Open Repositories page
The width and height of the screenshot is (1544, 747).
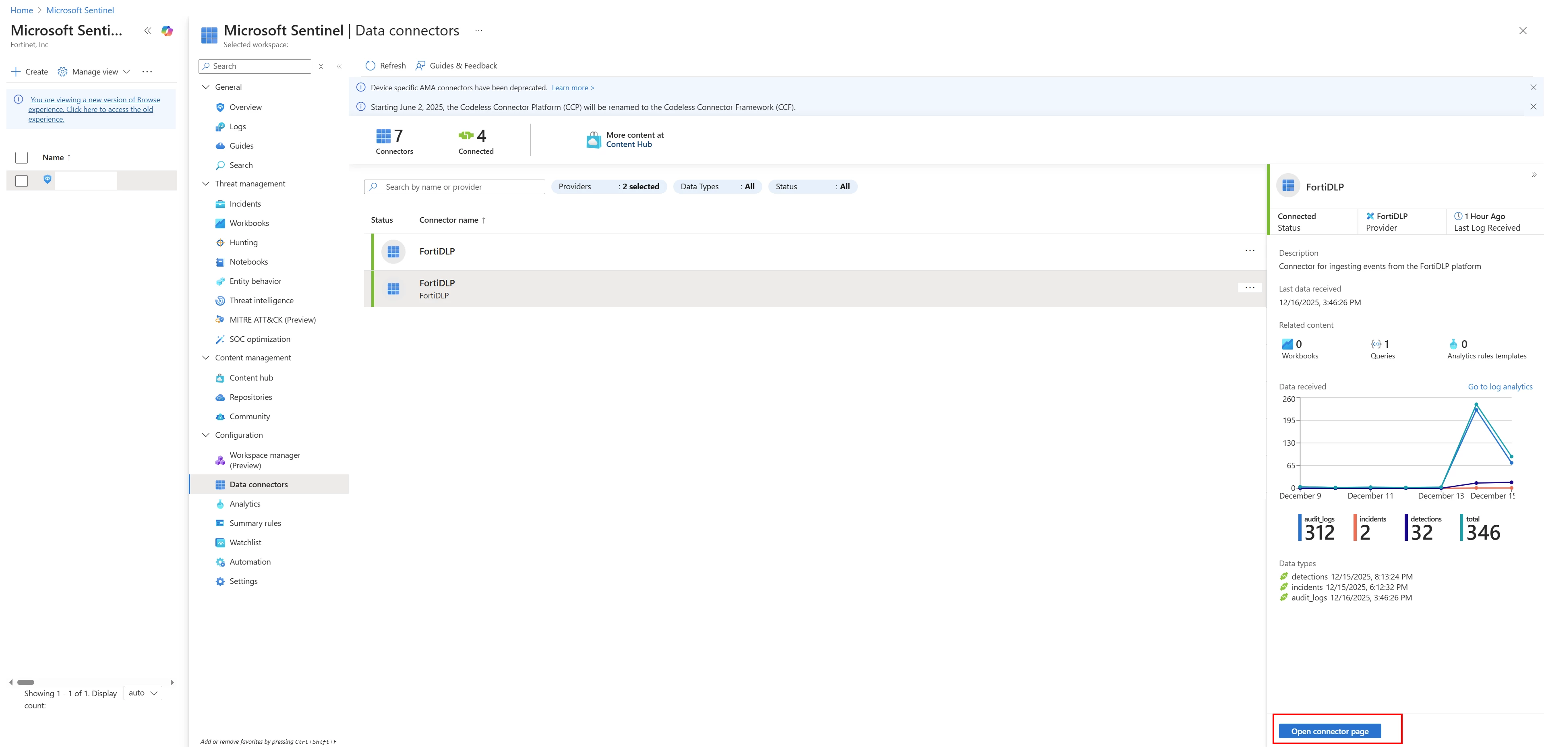(250, 397)
